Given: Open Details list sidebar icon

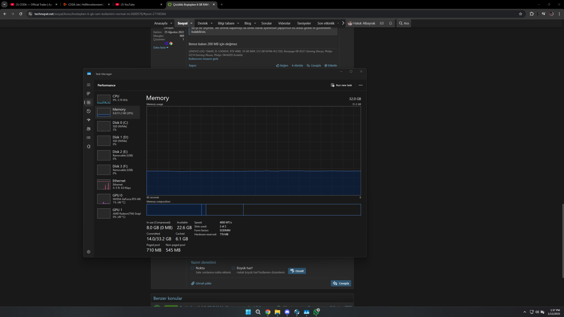Looking at the screenshot, I should point(88,138).
